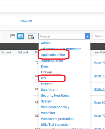Viewport: 105px width, 129px height.
Task: Select Security Heartbeat option
Action: click(55, 95)
